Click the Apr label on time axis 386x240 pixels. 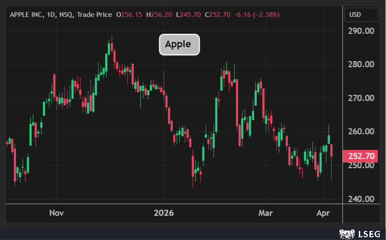(323, 213)
